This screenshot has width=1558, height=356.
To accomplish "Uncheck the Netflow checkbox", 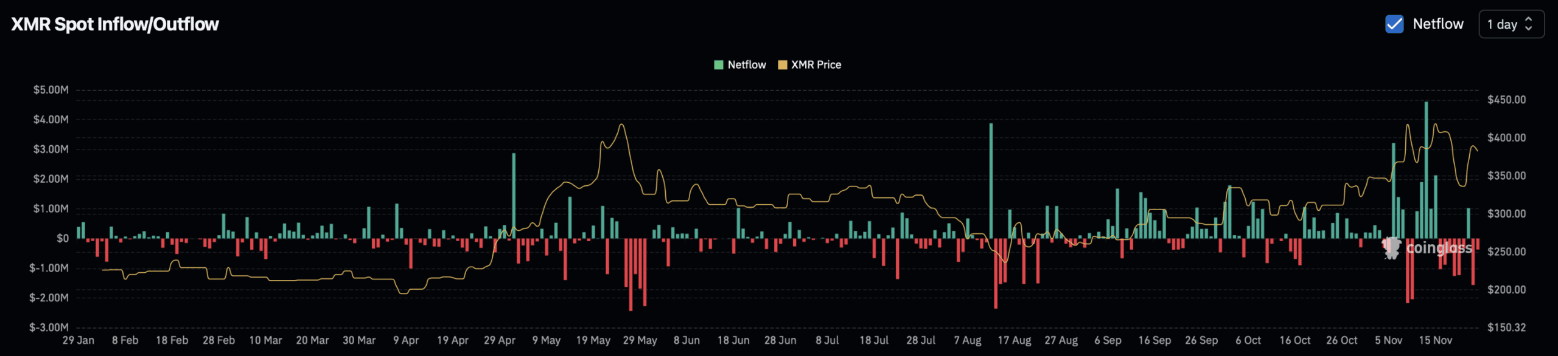I will click(1394, 24).
